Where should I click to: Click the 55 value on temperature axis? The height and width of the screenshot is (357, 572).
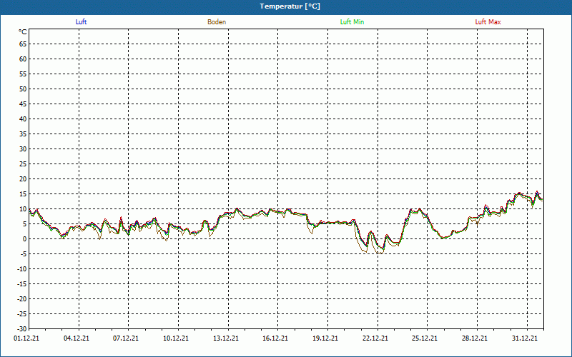point(23,74)
